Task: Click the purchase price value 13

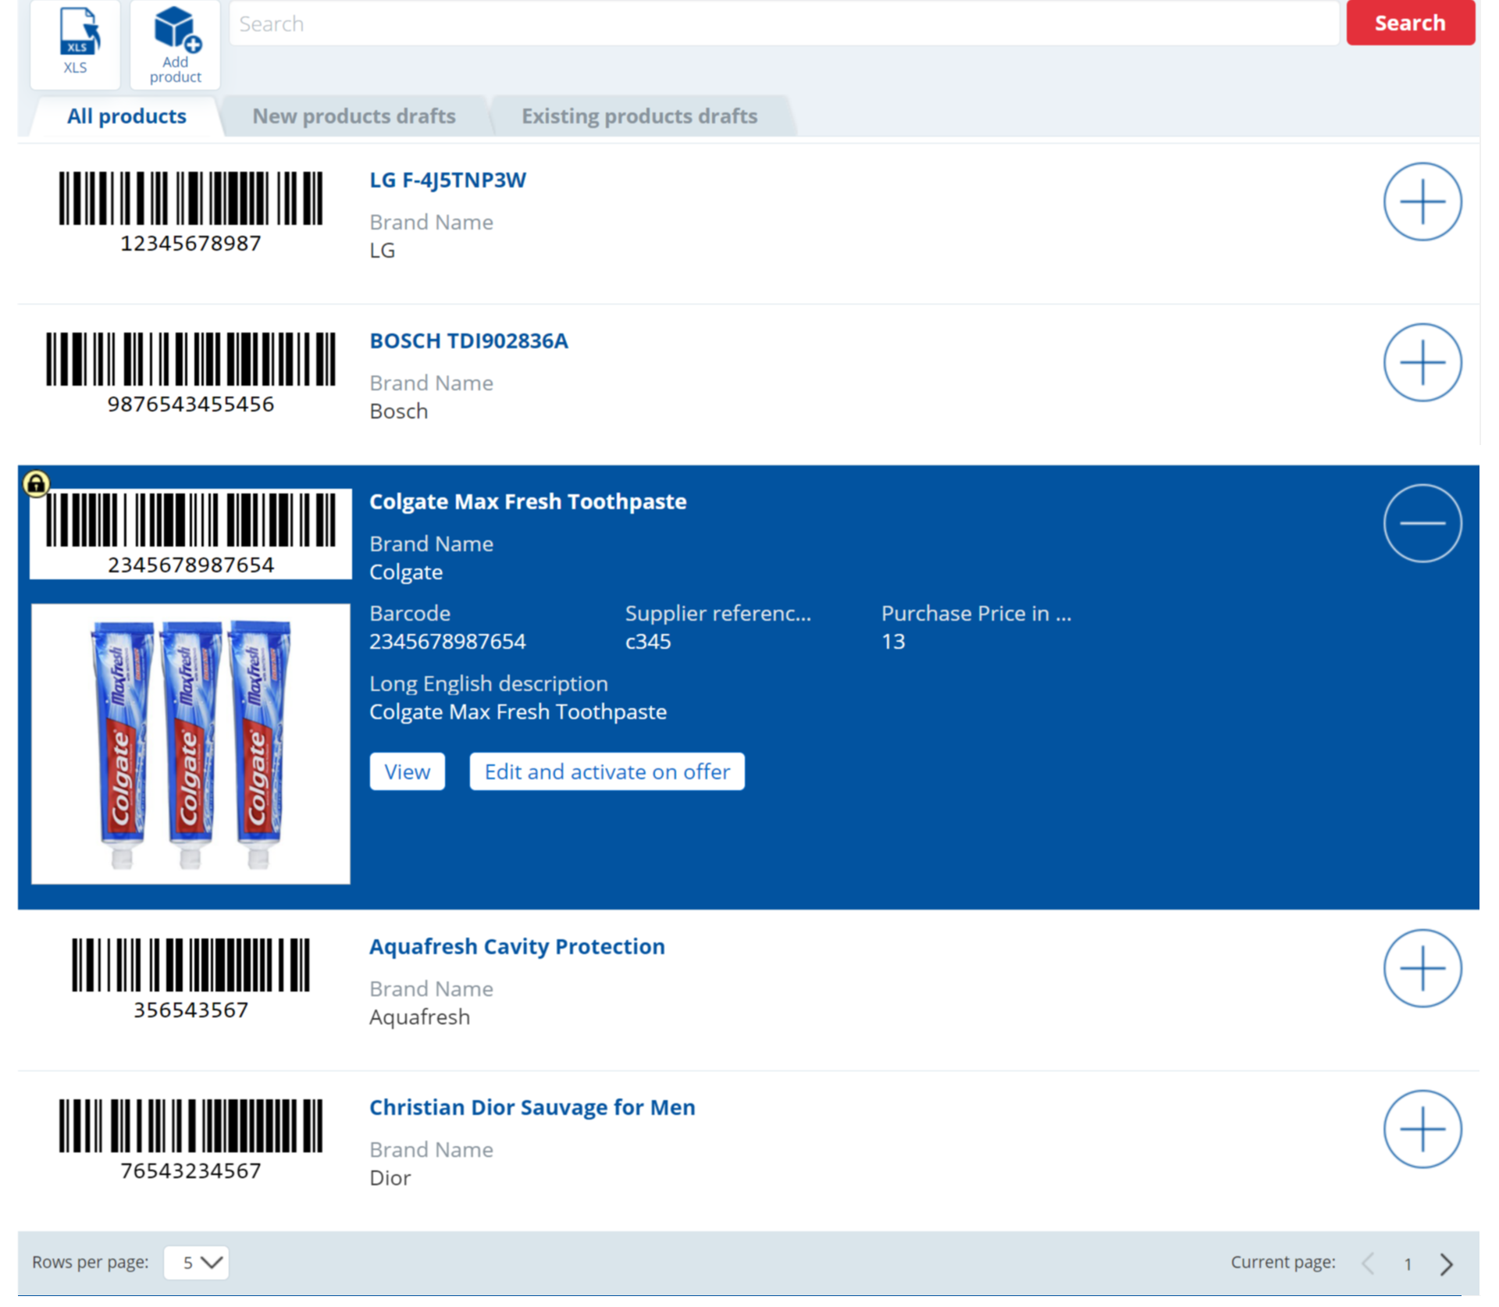Action: (x=892, y=642)
